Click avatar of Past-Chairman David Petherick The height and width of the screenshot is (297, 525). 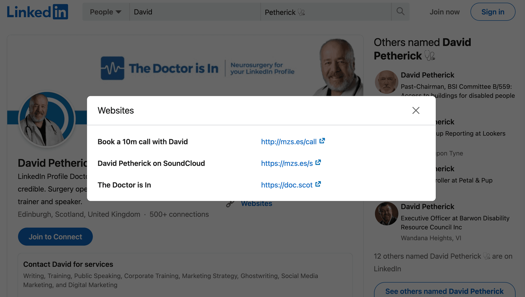click(386, 82)
